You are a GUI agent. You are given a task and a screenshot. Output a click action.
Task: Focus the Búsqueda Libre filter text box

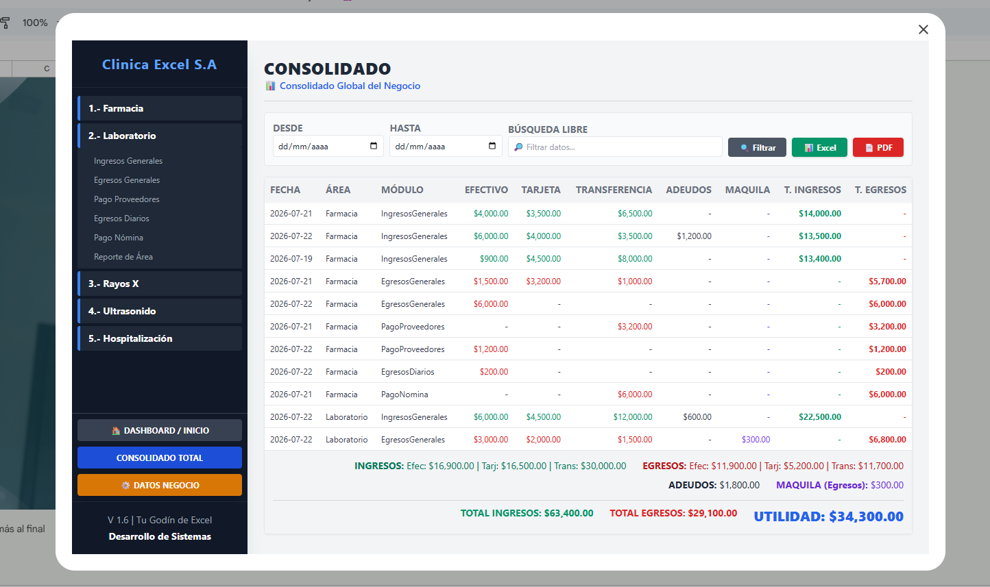point(615,147)
